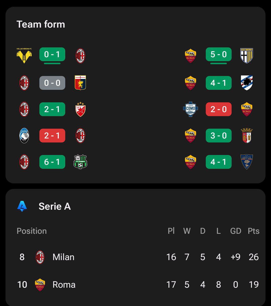The height and width of the screenshot is (306, 271).
Task: Tap the Sassuolo club crest
Action: 80,162
